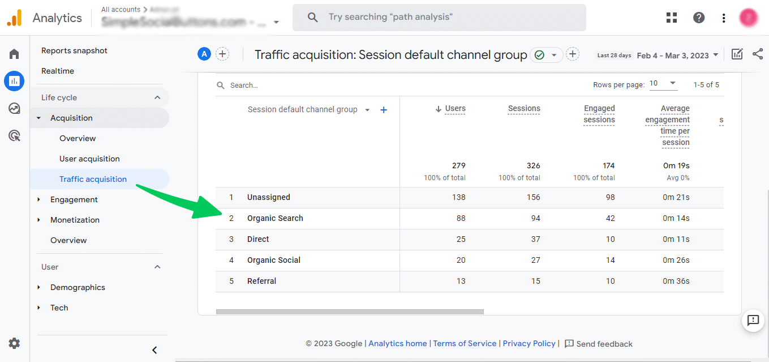Select the Reports icon in the sidebar
Image resolution: width=769 pixels, height=362 pixels.
pos(14,80)
